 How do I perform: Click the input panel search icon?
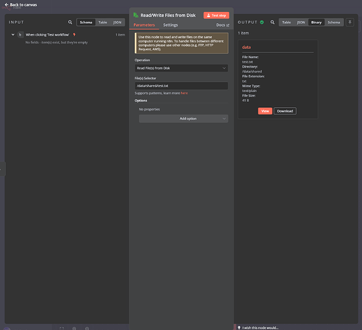(x=70, y=22)
